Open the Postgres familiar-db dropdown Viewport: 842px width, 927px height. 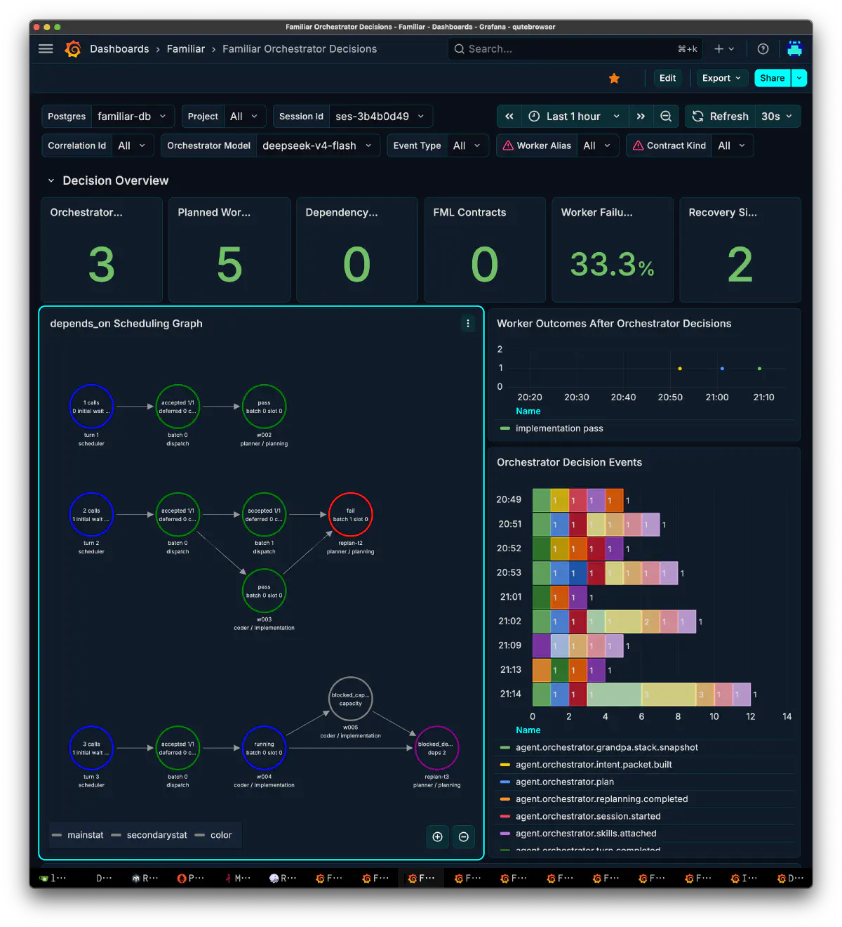coord(133,117)
